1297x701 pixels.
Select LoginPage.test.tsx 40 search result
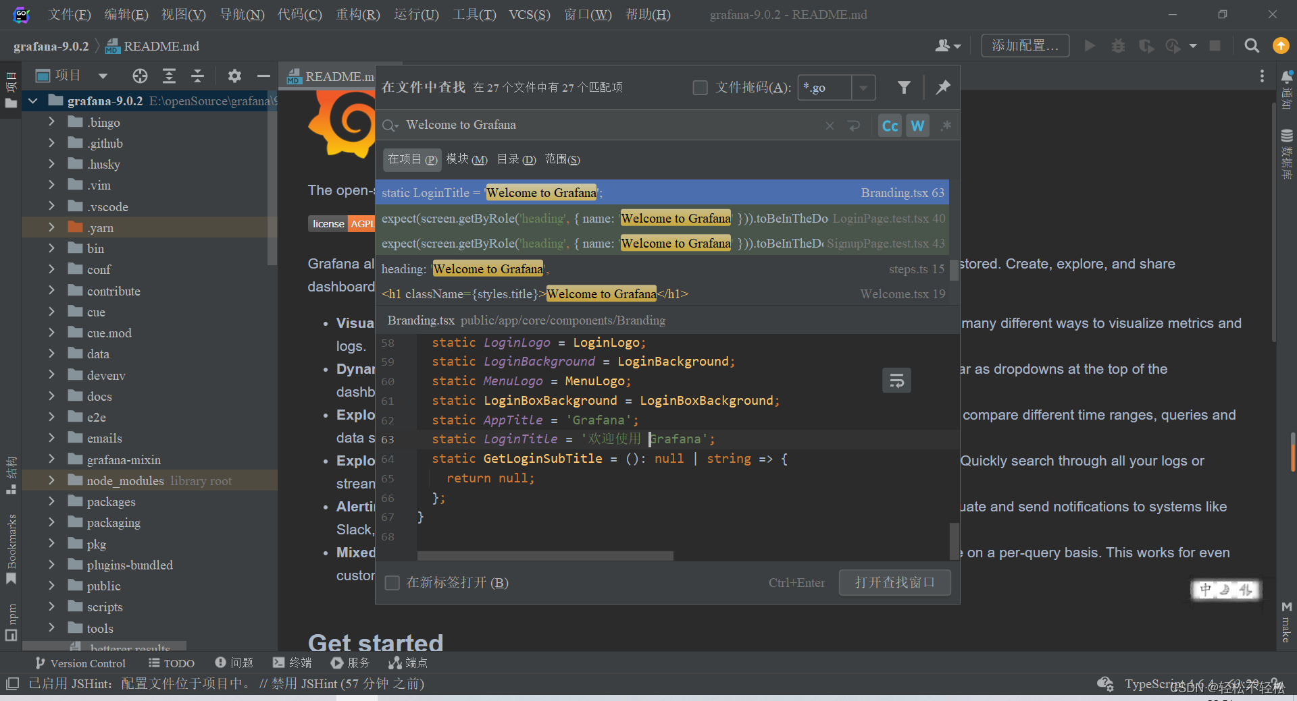pyautogui.click(x=662, y=218)
